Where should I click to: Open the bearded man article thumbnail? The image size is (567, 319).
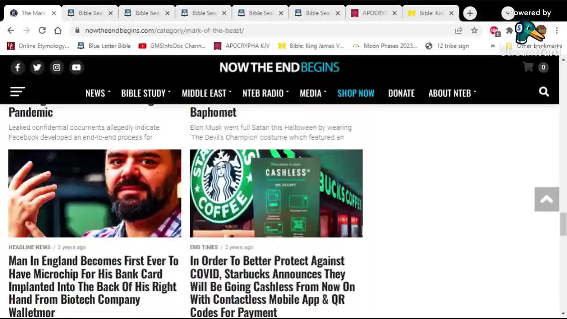95,193
